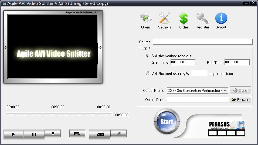The image size is (258, 145).
Task: Click the Output Path field
Action: (x=198, y=100)
